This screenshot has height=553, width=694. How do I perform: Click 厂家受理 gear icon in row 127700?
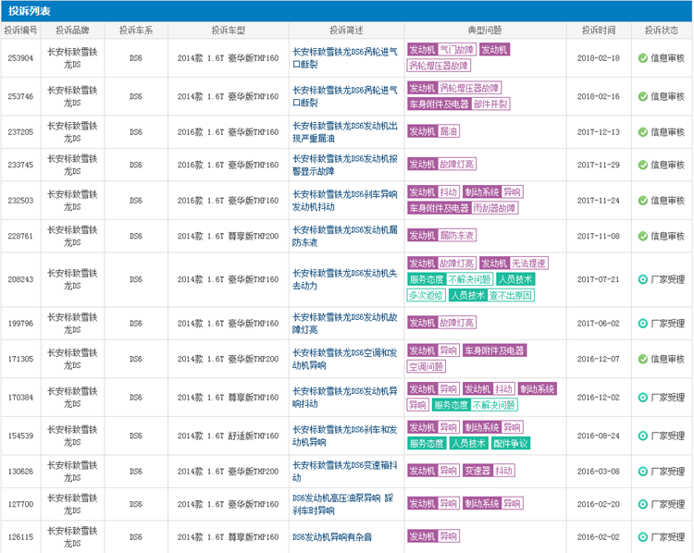point(643,504)
